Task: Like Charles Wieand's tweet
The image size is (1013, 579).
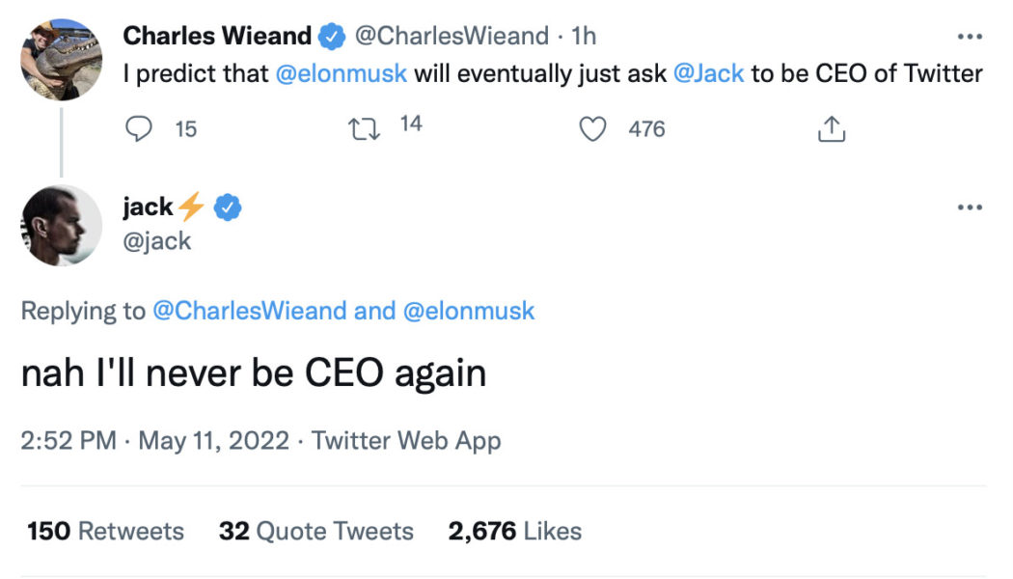Action: (x=595, y=127)
